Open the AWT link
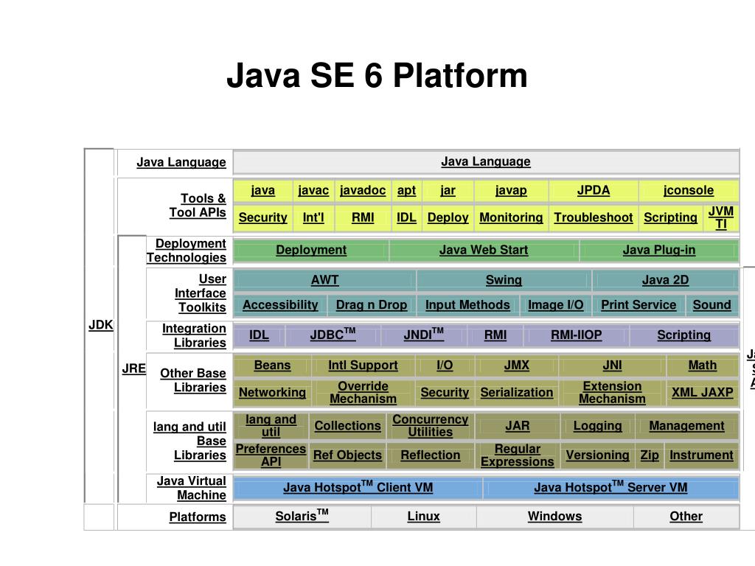 pyautogui.click(x=325, y=280)
